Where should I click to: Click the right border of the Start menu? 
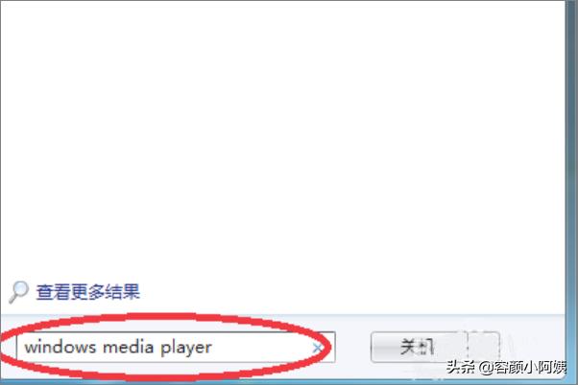570,184
